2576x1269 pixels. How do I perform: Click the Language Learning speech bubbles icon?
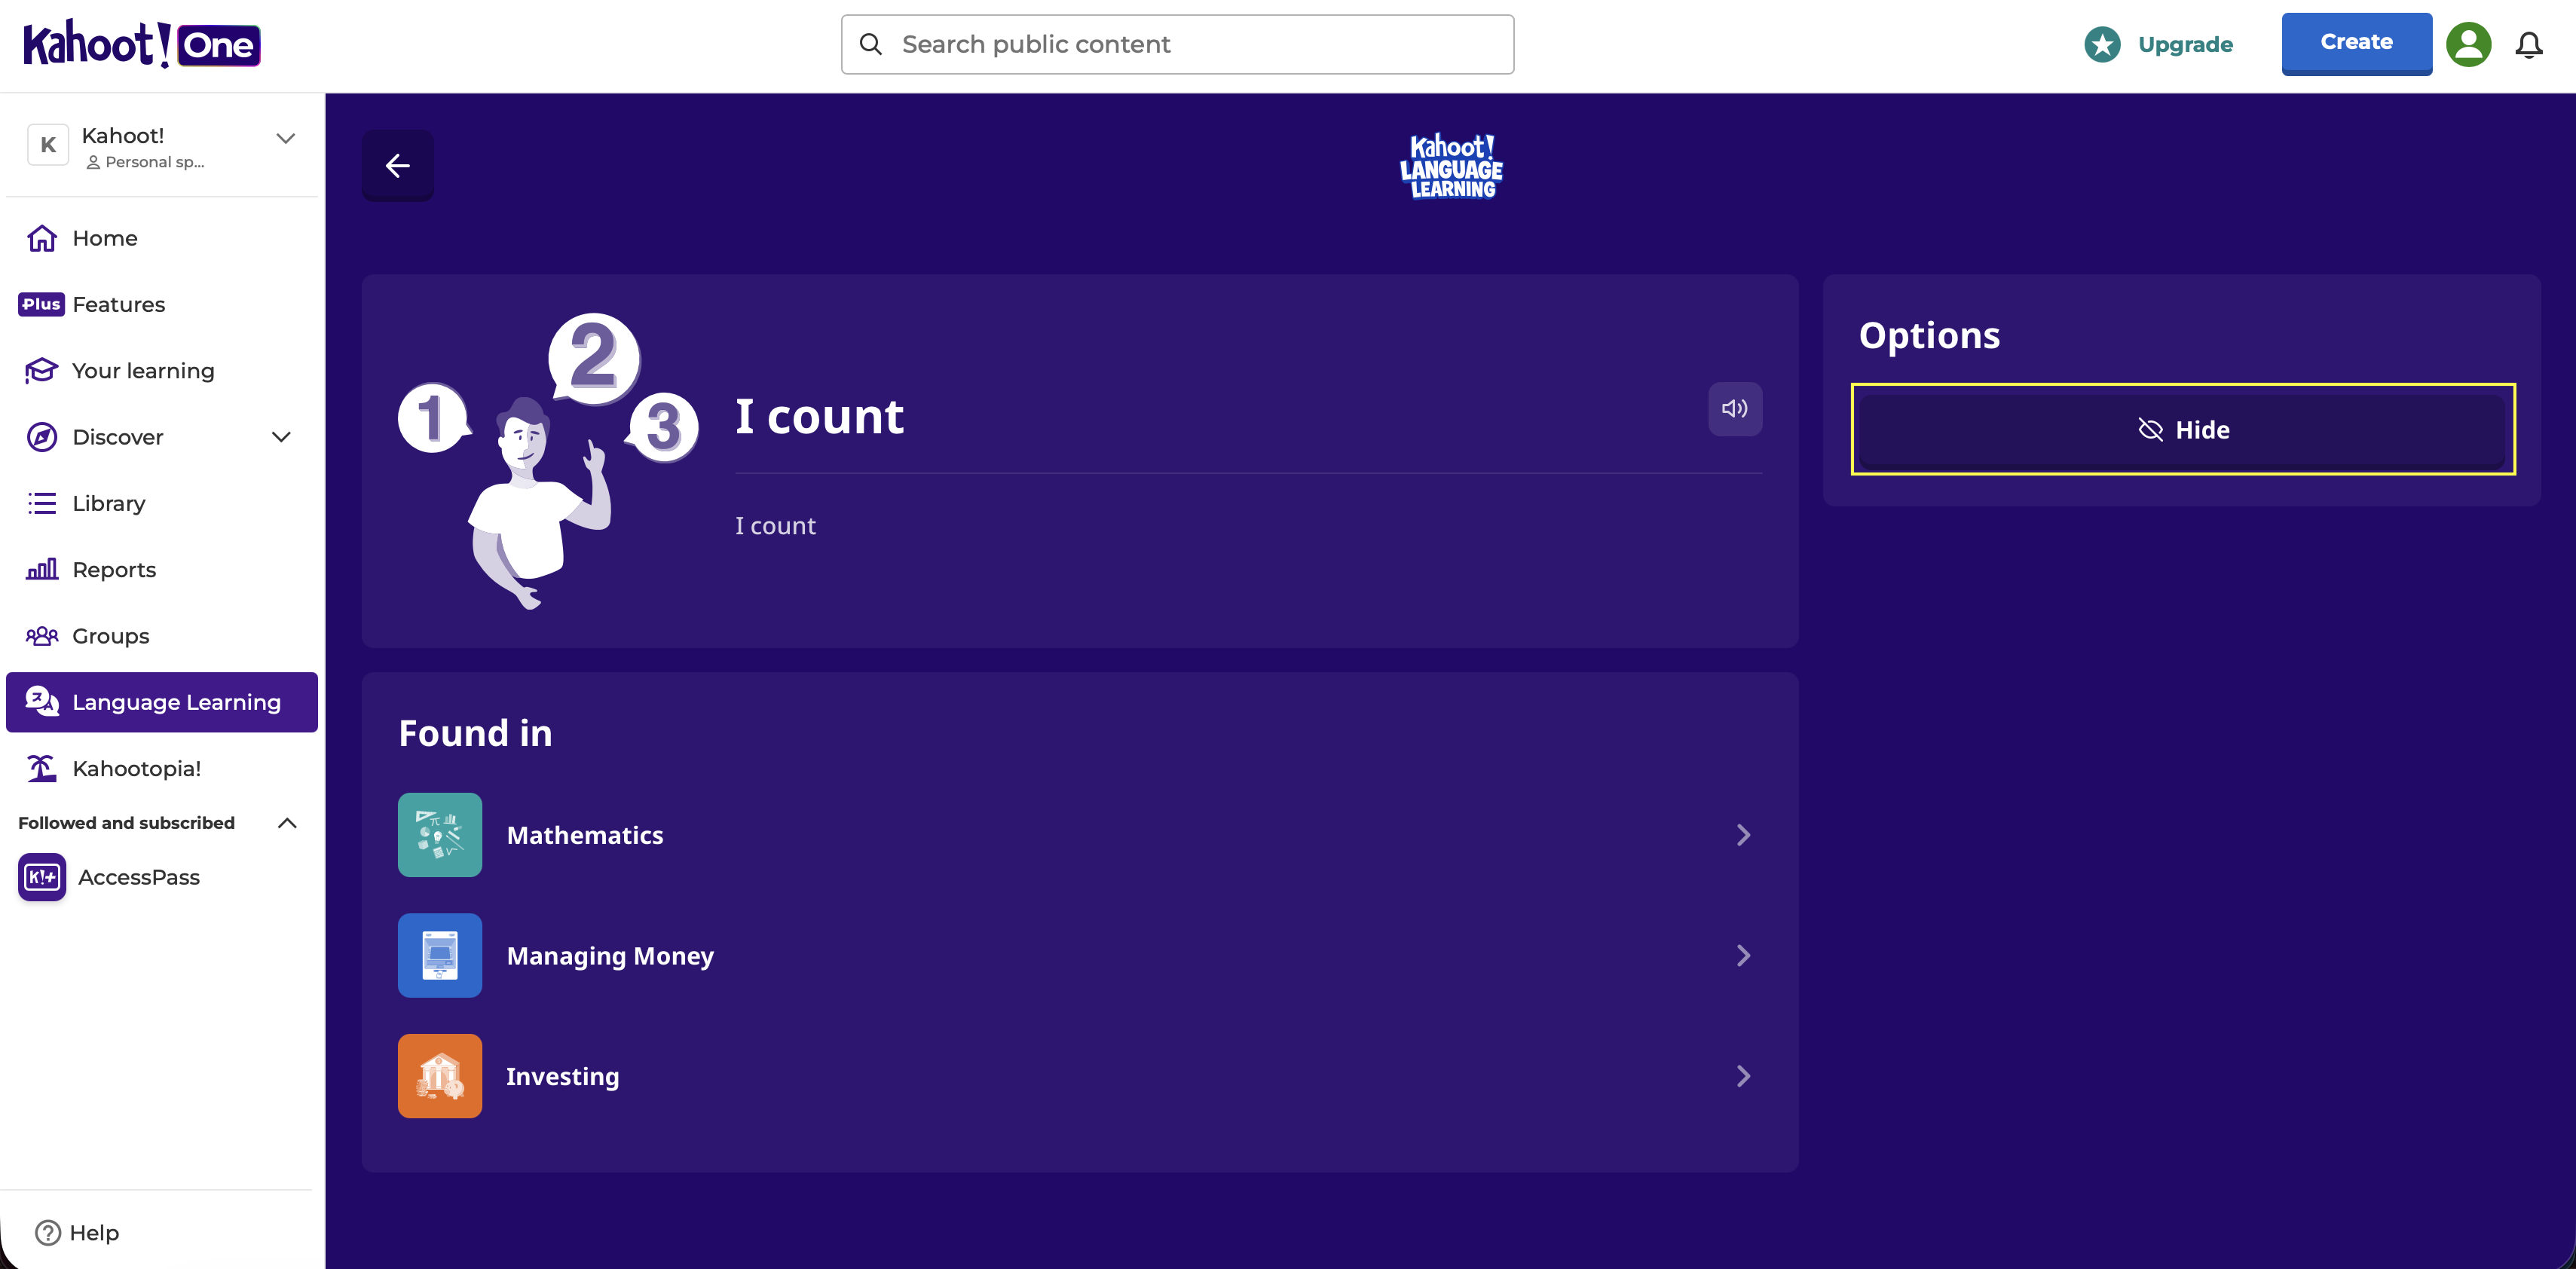pos(42,701)
